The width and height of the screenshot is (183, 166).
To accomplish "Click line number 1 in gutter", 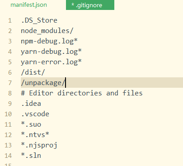I will [x=10, y=20].
